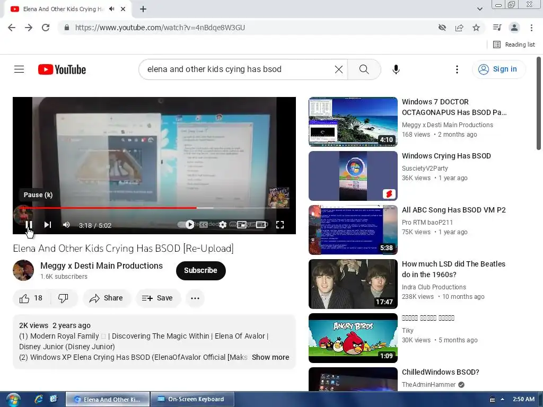Open Windows Crying Has BSOD video title
Image resolution: width=543 pixels, height=407 pixels.
[x=446, y=156]
